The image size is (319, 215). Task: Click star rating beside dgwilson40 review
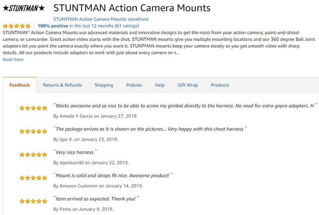33,154
